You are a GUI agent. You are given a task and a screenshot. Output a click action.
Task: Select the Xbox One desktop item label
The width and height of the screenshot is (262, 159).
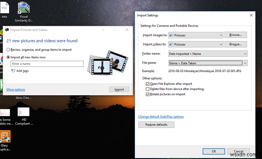[24, 98]
